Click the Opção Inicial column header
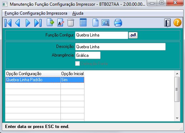This screenshot has width=185, height=133. point(72,74)
